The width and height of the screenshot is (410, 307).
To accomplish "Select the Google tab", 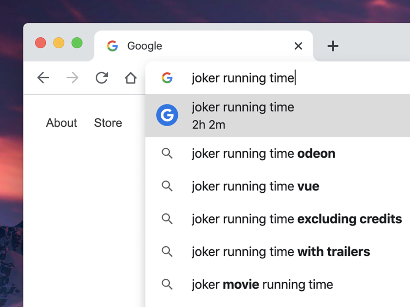I will [x=191, y=46].
